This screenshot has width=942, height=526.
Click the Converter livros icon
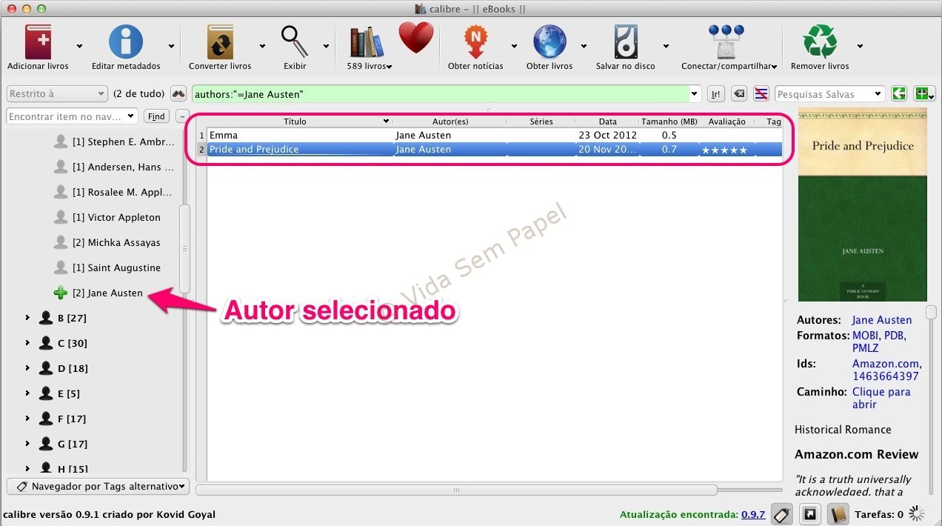tap(220, 41)
